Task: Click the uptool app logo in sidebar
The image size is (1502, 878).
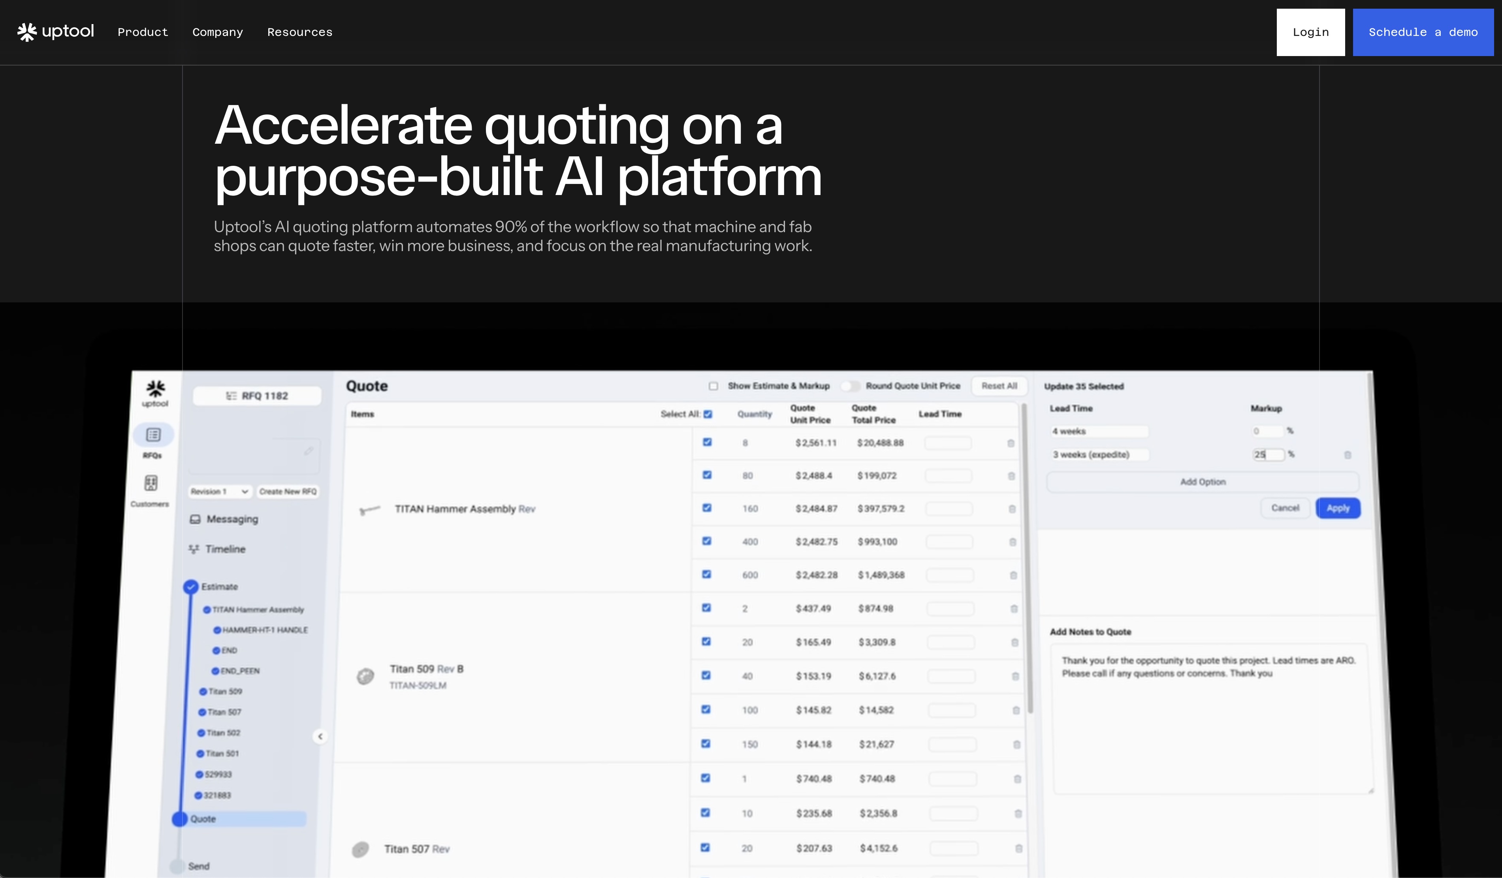Action: pos(156,393)
